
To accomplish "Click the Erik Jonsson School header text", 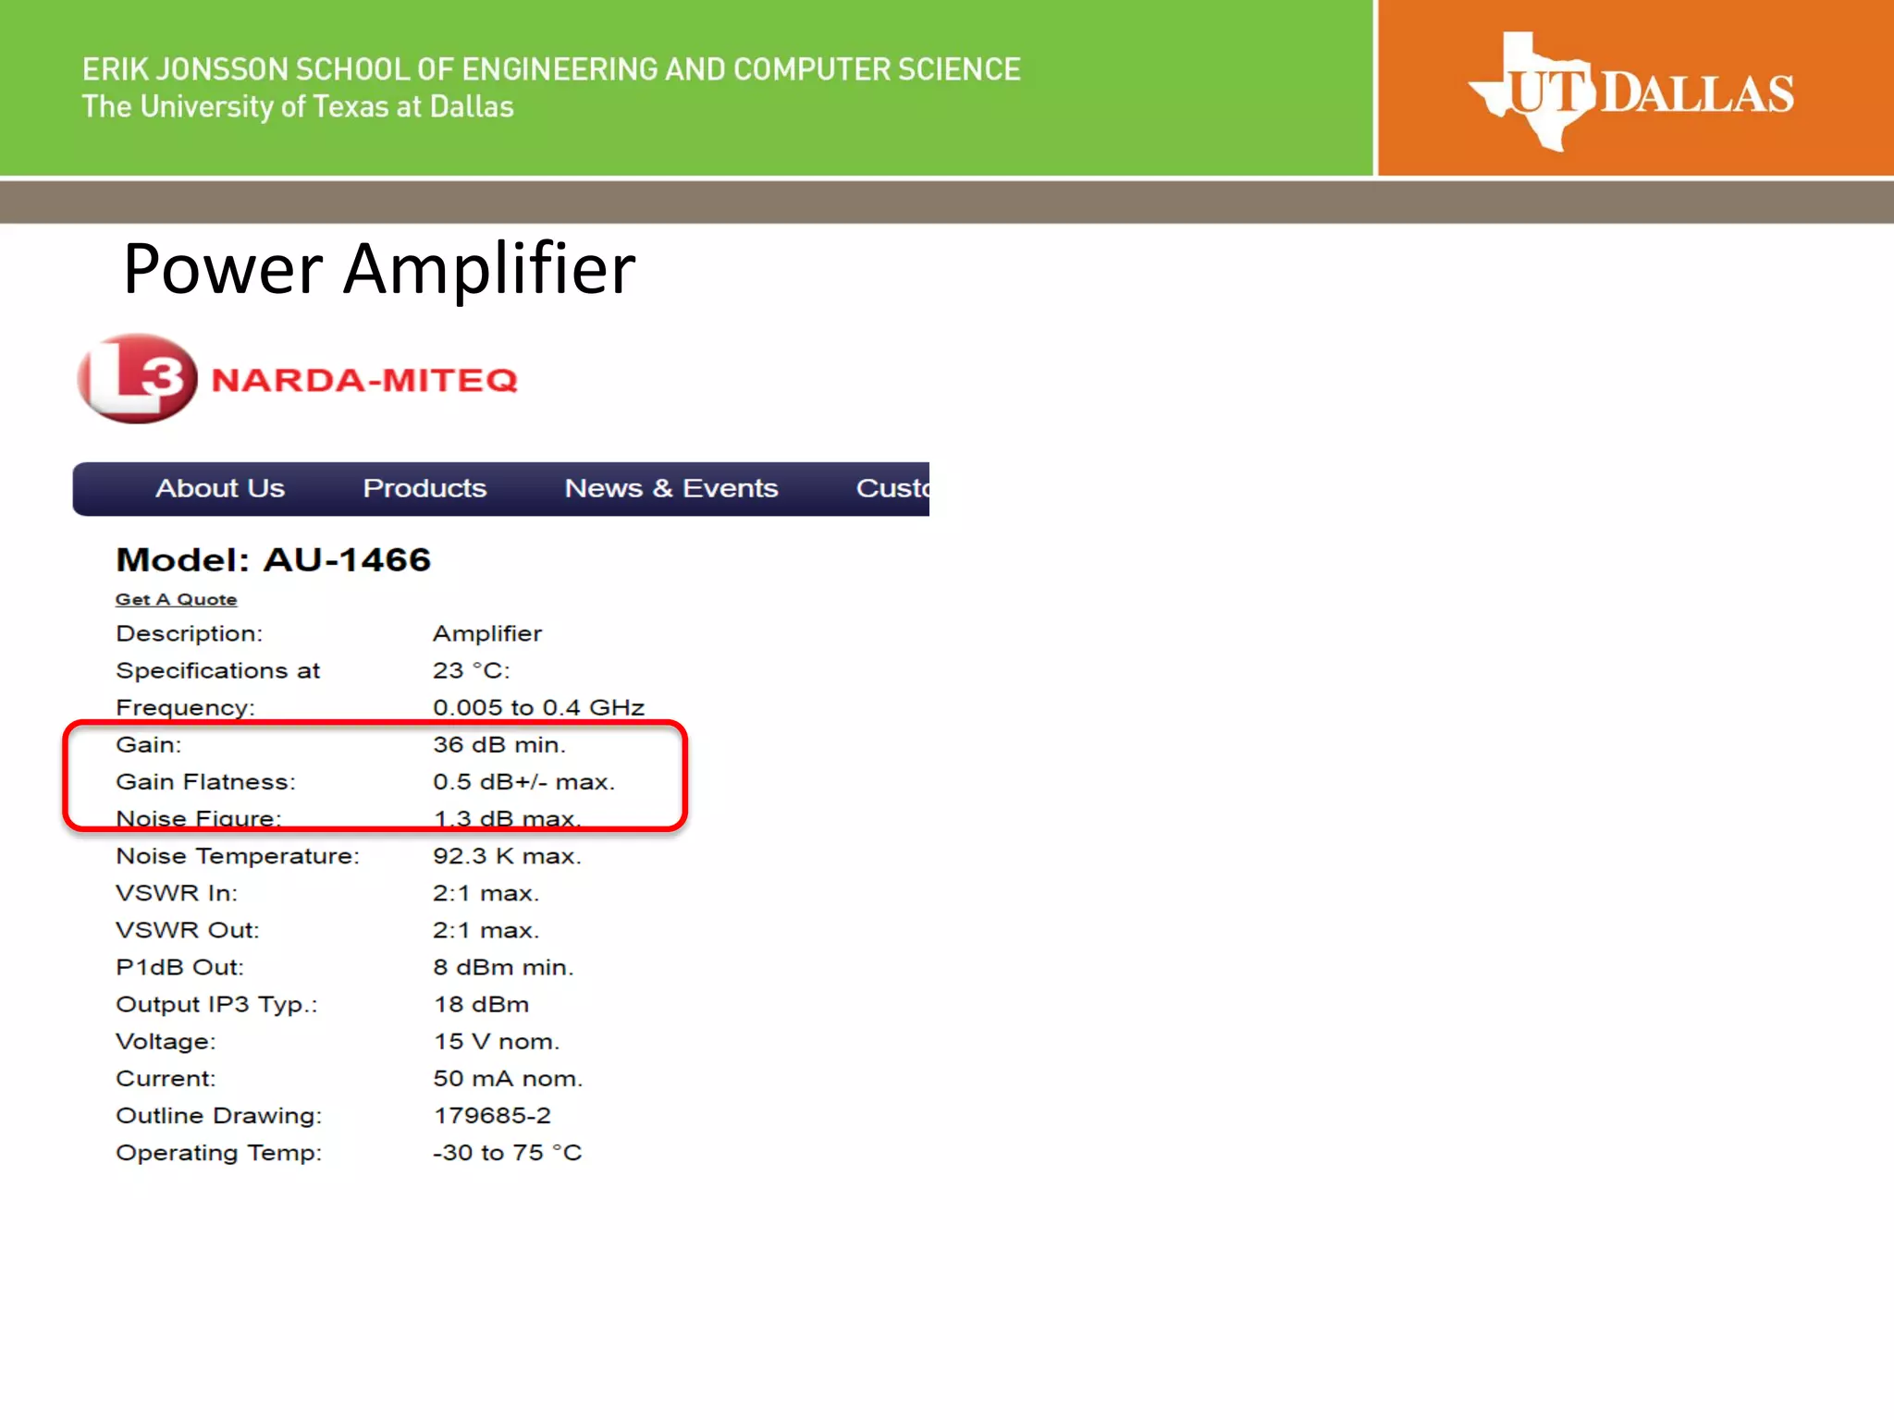I will tap(551, 69).
